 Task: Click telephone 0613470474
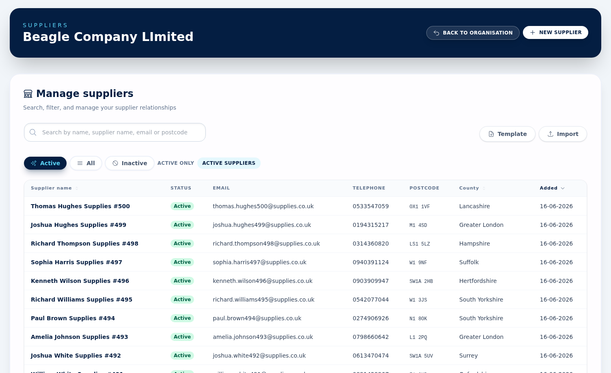371,356
